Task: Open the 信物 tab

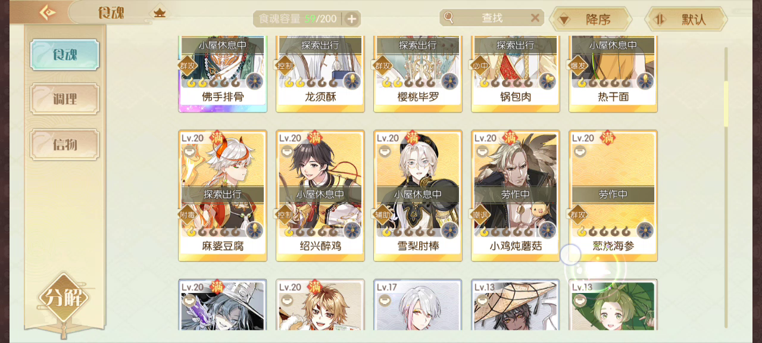Action: (65, 145)
